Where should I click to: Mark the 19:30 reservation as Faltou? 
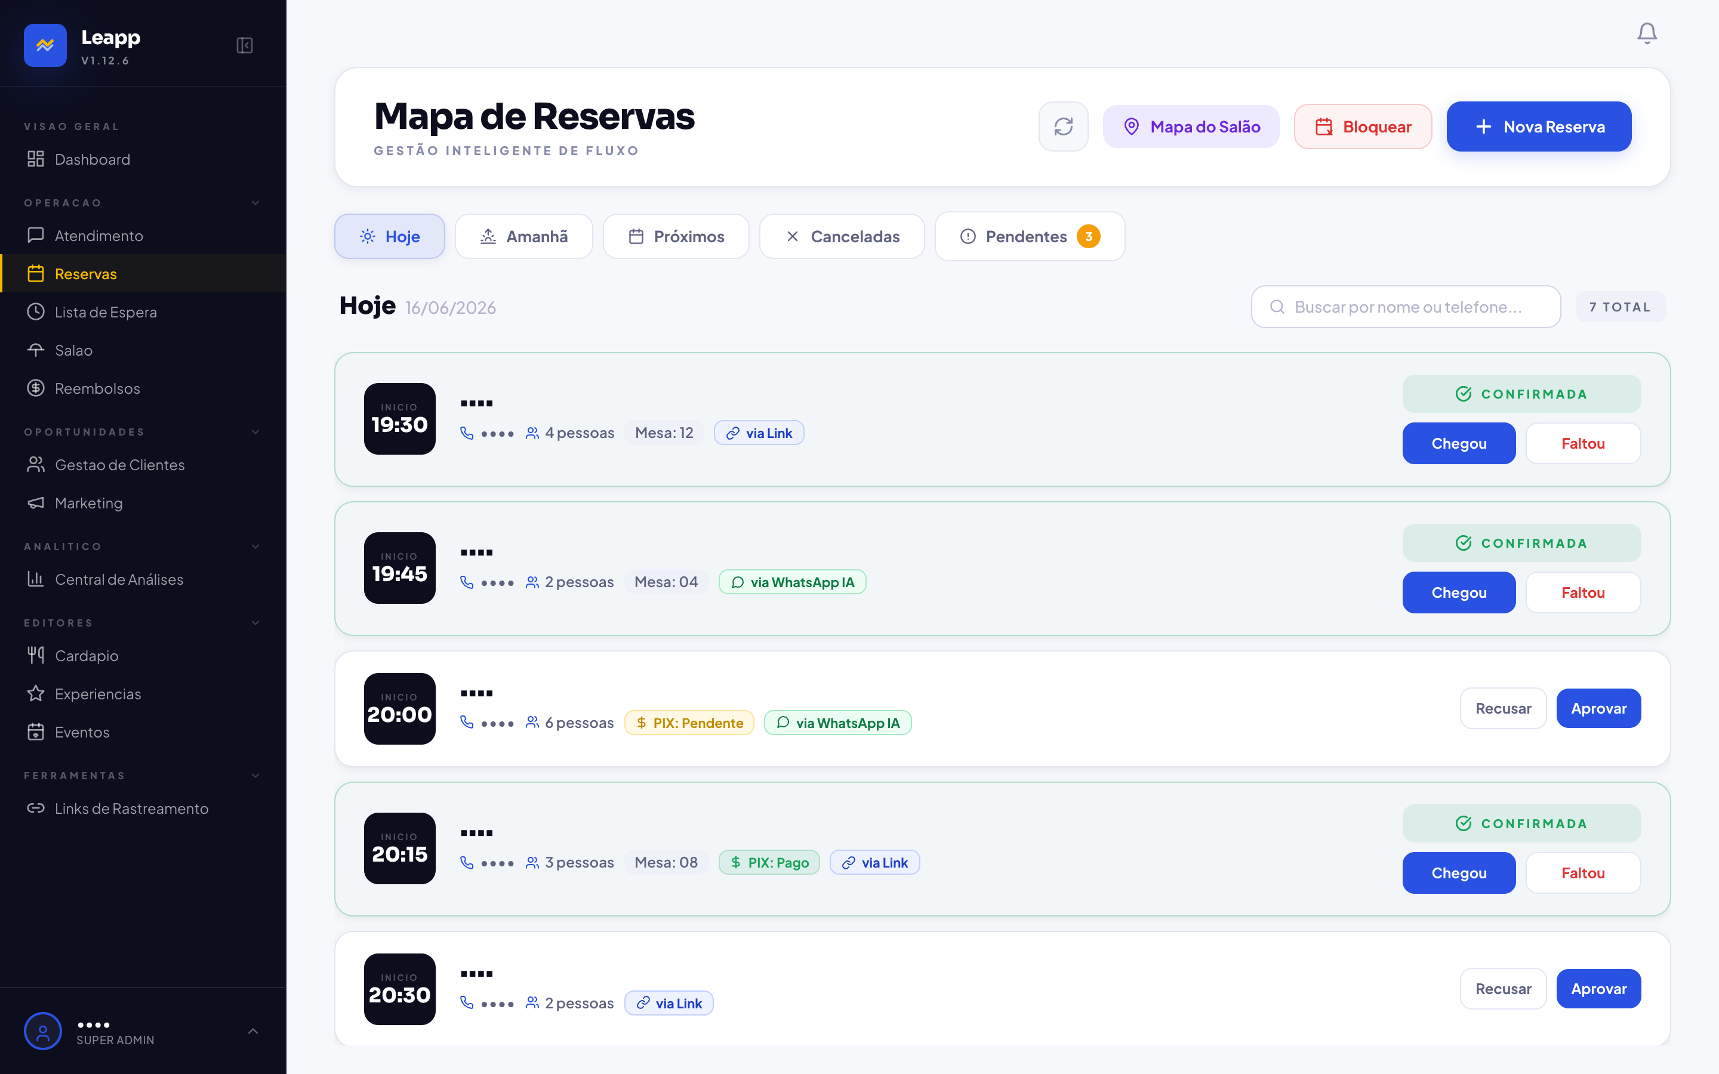click(x=1583, y=443)
